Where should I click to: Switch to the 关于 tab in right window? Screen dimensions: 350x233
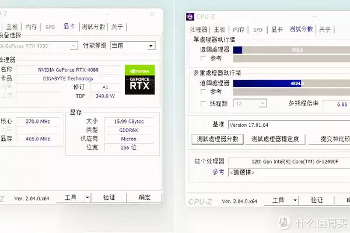click(325, 30)
